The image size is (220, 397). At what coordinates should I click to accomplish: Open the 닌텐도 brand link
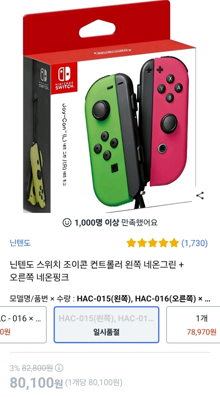coord(20,243)
